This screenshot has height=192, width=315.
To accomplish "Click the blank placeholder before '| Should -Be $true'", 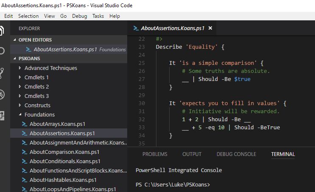I will 185,81.
